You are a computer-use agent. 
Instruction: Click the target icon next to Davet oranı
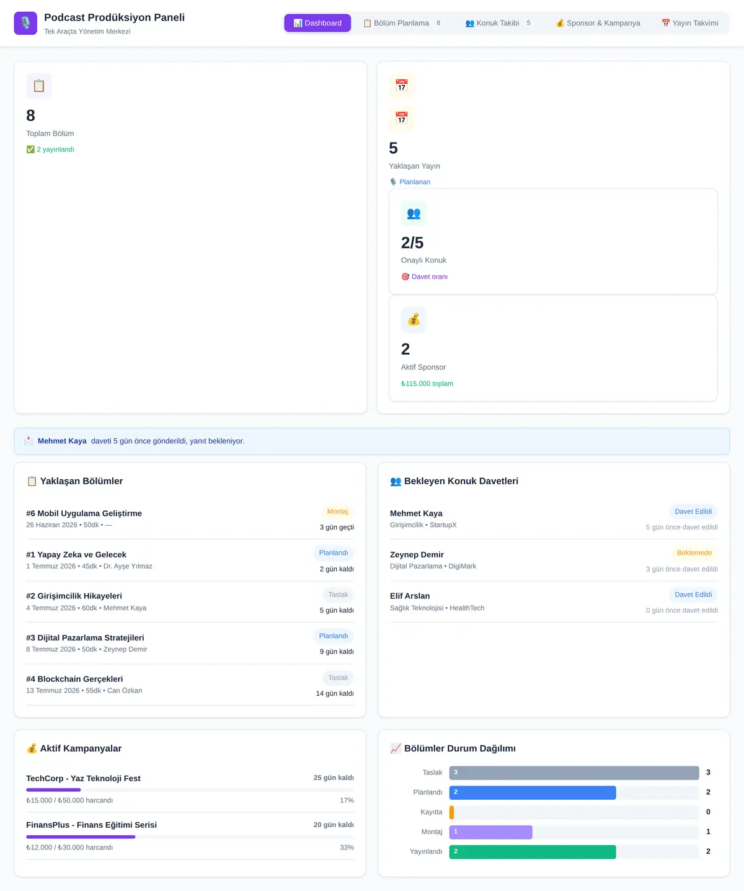(405, 277)
